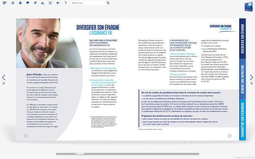Print the brochure with the printer icon
255x159 pixels.
(x=20, y=3)
